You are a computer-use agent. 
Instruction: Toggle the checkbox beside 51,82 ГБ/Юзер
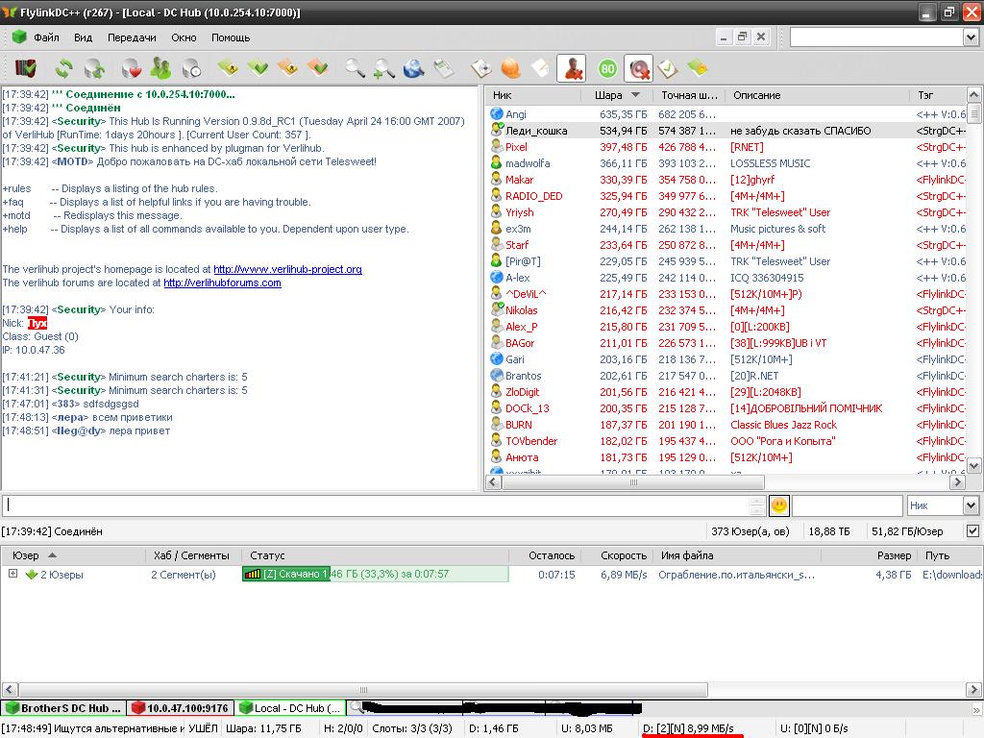pyautogui.click(x=972, y=531)
